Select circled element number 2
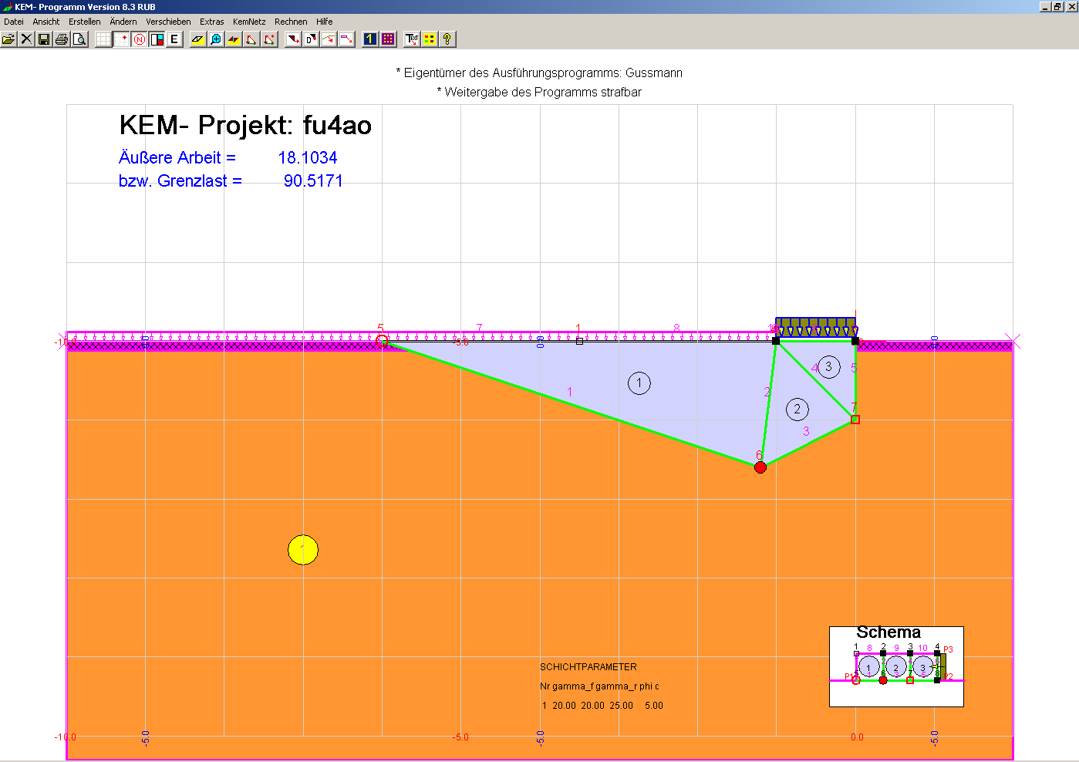1079x762 pixels. point(797,410)
